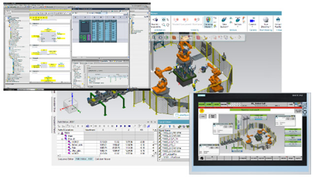Screen dimensions: 315x177
Task: Collapse the top robot node in path tree
Action: pyautogui.click(x=59, y=133)
